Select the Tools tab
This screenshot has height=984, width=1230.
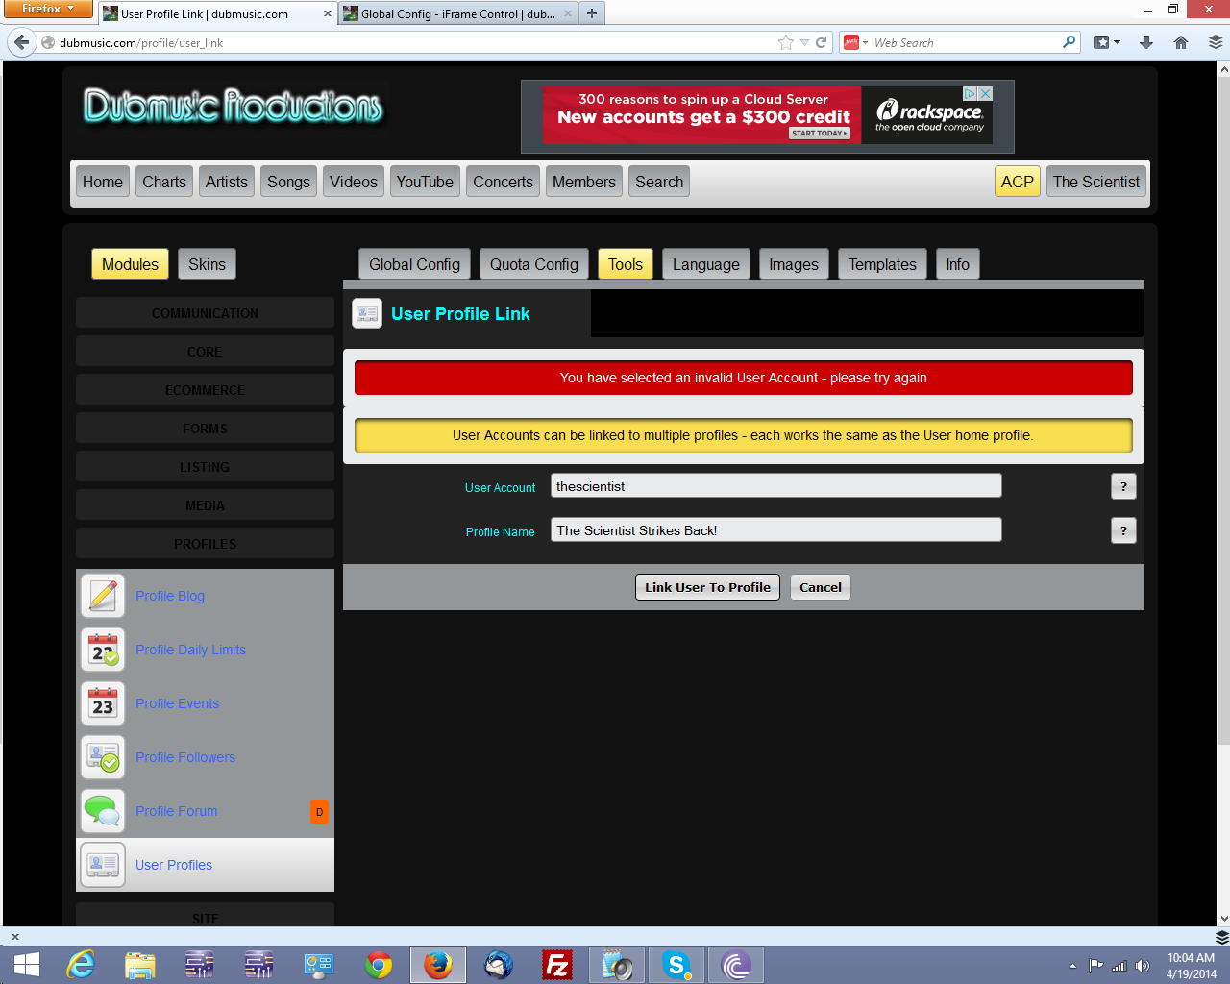(x=626, y=264)
